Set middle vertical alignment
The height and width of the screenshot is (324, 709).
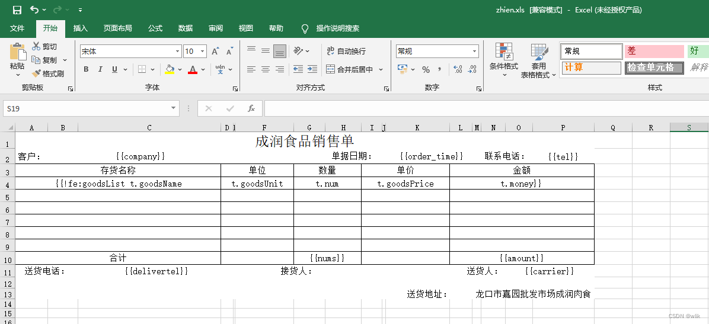[266, 50]
